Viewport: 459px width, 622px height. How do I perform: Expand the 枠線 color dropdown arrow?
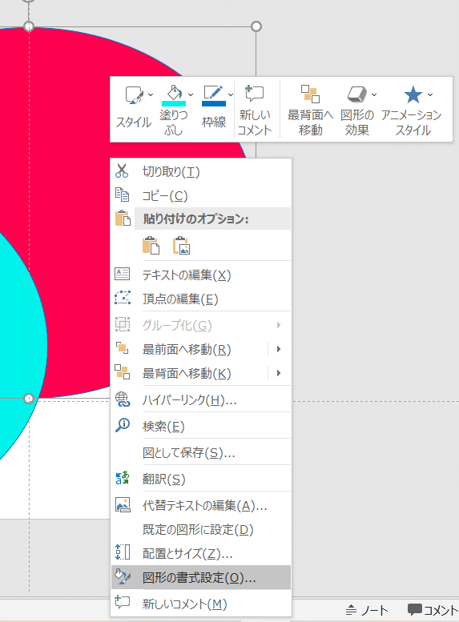click(231, 94)
